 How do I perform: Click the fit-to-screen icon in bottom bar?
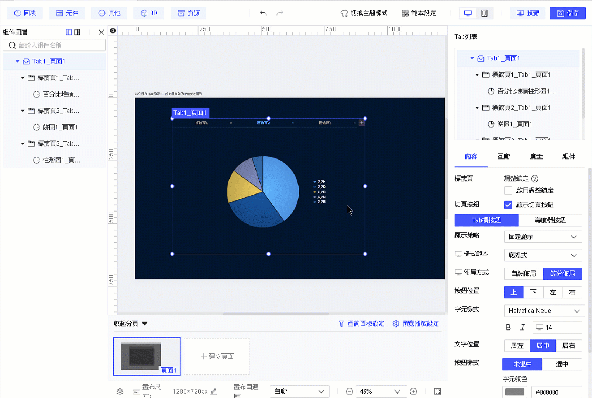[x=437, y=391]
